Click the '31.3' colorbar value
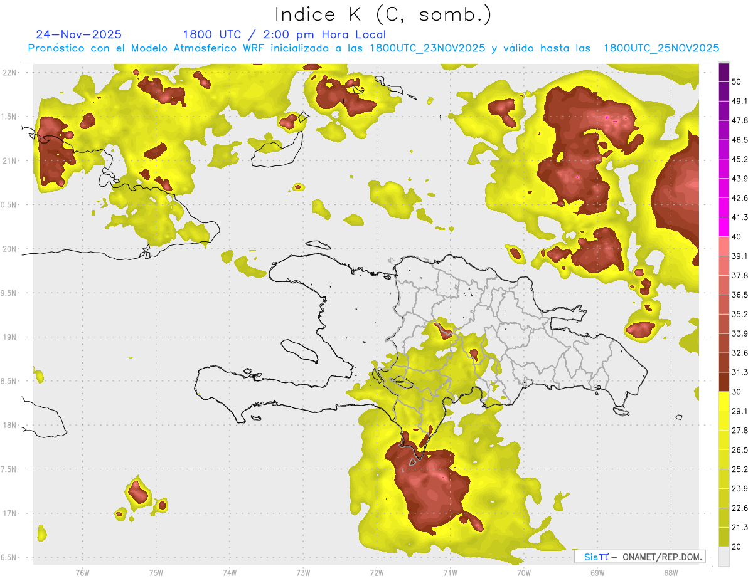The image size is (753, 581). (740, 372)
